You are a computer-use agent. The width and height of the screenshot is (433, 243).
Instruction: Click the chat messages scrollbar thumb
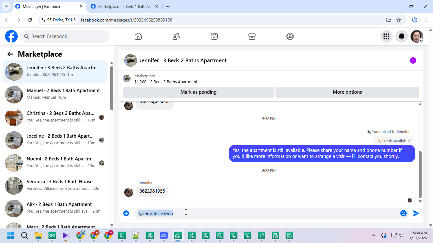coord(420,174)
